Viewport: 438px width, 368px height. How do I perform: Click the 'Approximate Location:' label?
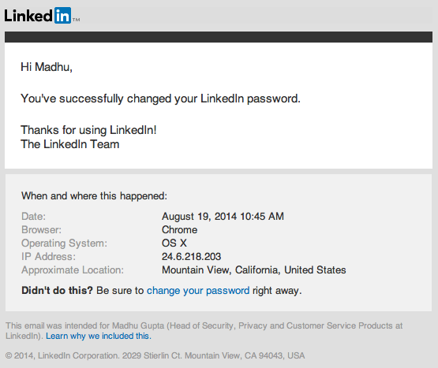[x=73, y=270]
